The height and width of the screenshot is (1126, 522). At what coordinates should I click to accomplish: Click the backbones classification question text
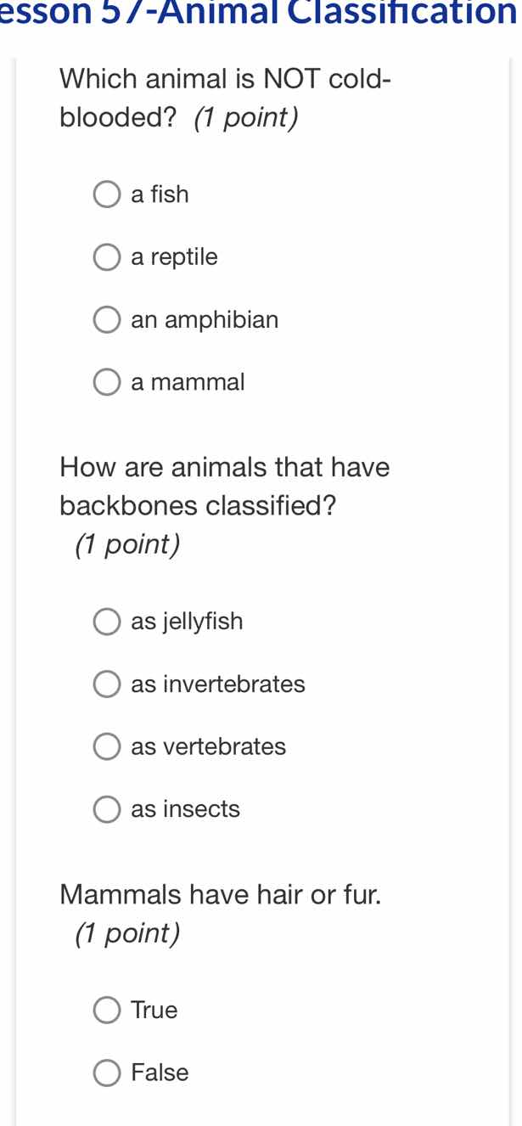pos(224,486)
